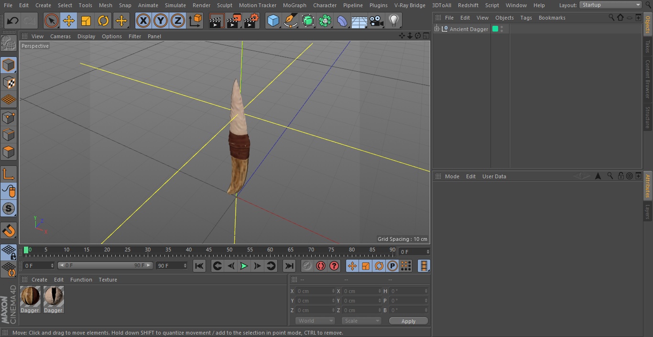Open Attribute Manager User Data menu
The image size is (653, 337).
[494, 176]
